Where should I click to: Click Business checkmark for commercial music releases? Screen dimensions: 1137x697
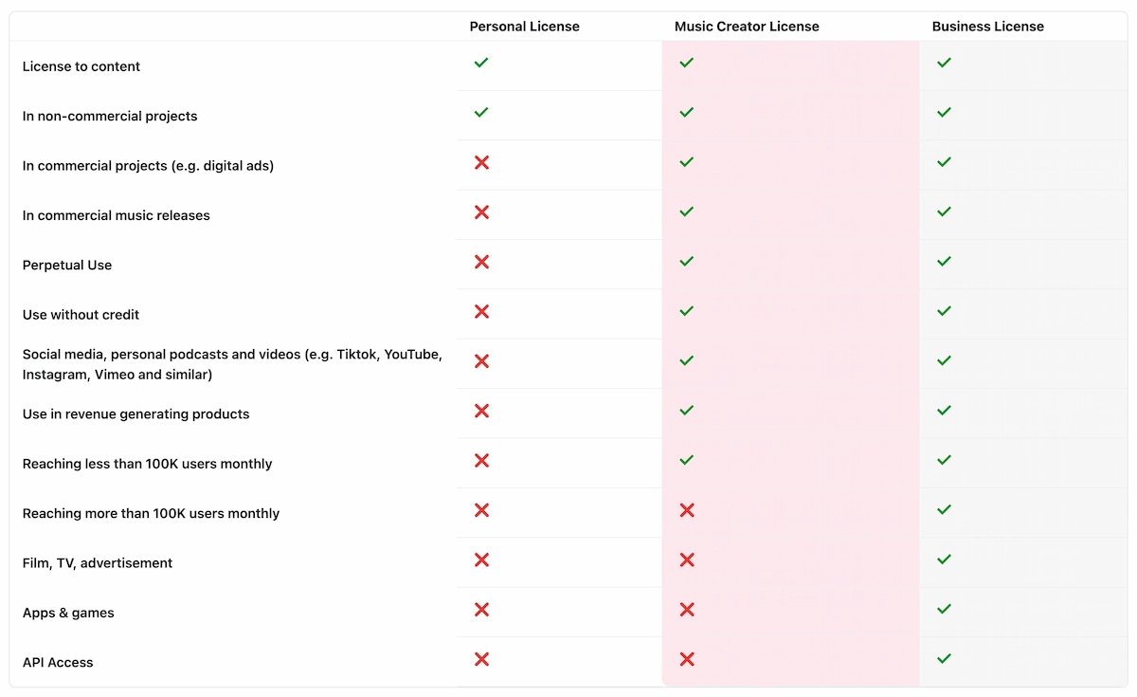944,211
